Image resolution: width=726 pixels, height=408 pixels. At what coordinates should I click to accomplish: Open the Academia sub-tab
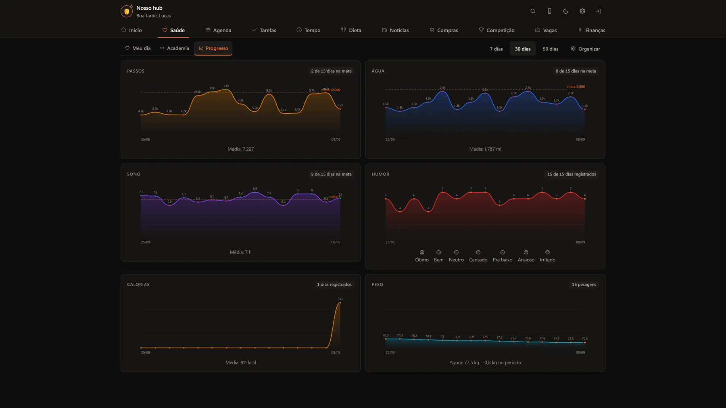[175, 48]
